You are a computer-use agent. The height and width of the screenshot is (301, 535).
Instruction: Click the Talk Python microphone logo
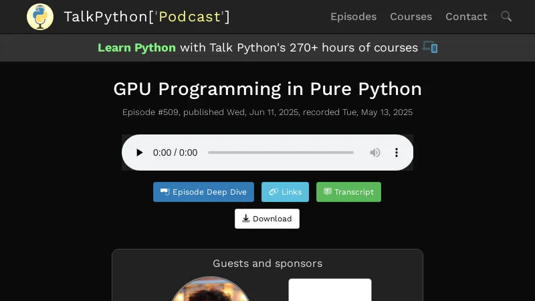pos(40,17)
